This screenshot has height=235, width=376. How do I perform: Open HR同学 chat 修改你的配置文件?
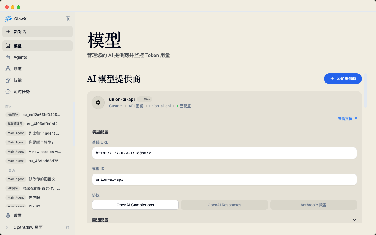point(37,188)
